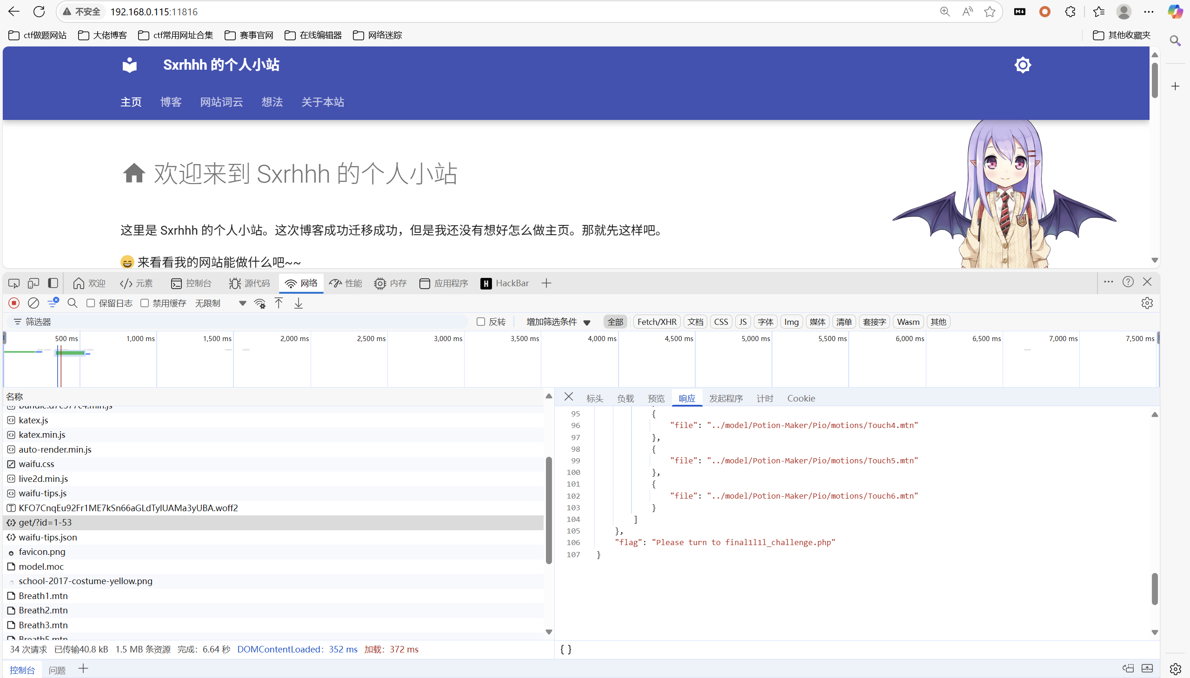
Task: Open the 无限制 throttling dropdown
Action: [x=220, y=303]
